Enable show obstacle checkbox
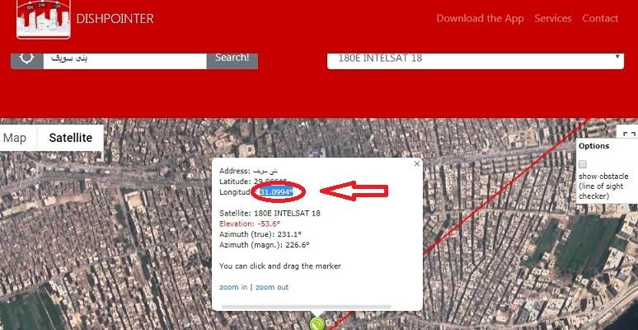Viewport: 638px width, 330px height. pyautogui.click(x=583, y=164)
